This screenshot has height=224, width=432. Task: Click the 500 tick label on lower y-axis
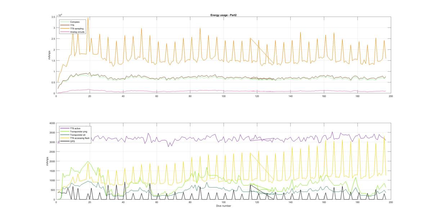tap(53, 190)
